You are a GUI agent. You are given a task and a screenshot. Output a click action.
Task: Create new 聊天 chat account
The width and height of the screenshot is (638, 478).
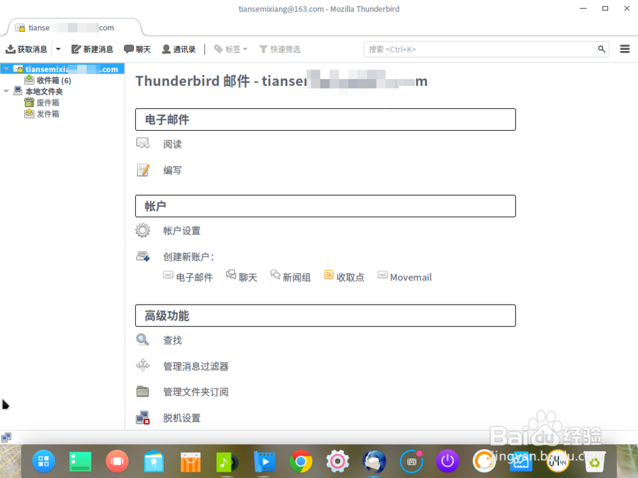point(242,277)
